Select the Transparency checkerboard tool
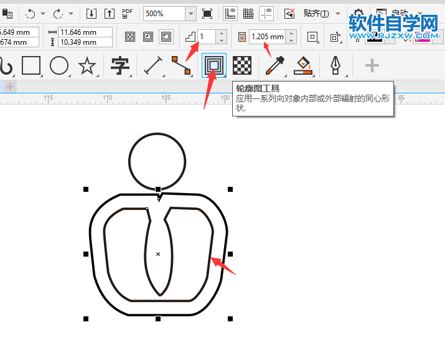The width and height of the screenshot is (445, 345). point(242,65)
